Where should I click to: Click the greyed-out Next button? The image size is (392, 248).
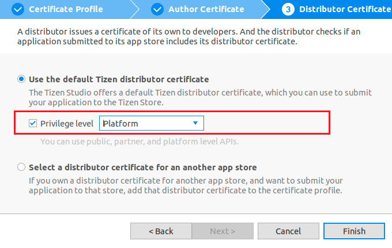222,231
